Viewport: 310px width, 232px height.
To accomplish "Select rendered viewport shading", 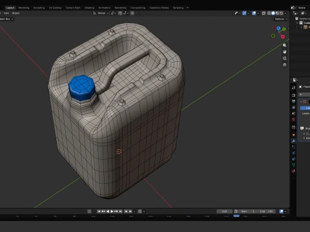I will pyautogui.click(x=282, y=13).
